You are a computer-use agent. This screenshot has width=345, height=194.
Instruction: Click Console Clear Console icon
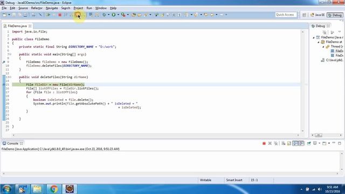click(x=284, y=143)
